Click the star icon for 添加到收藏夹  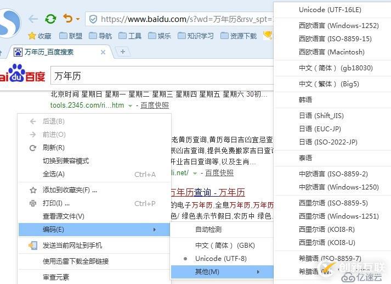pos(33,190)
